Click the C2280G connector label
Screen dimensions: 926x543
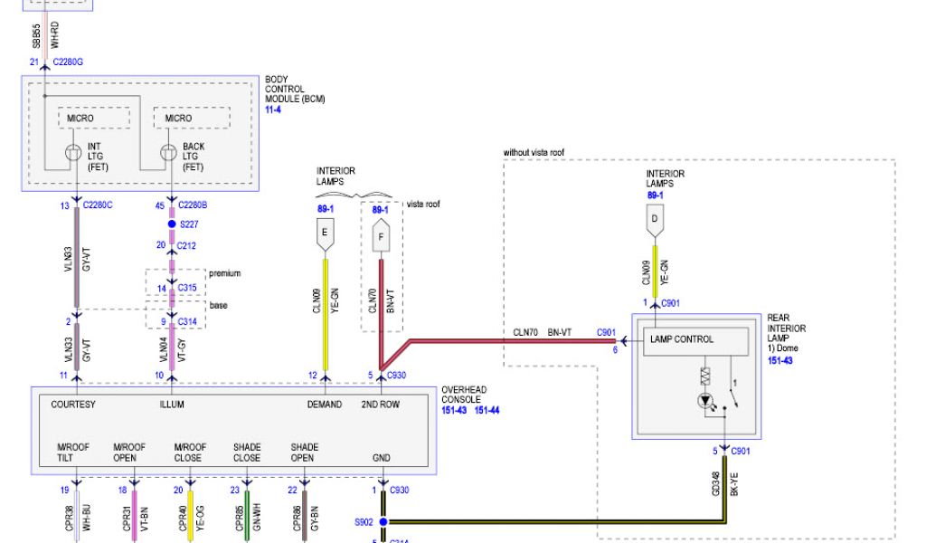69,62
